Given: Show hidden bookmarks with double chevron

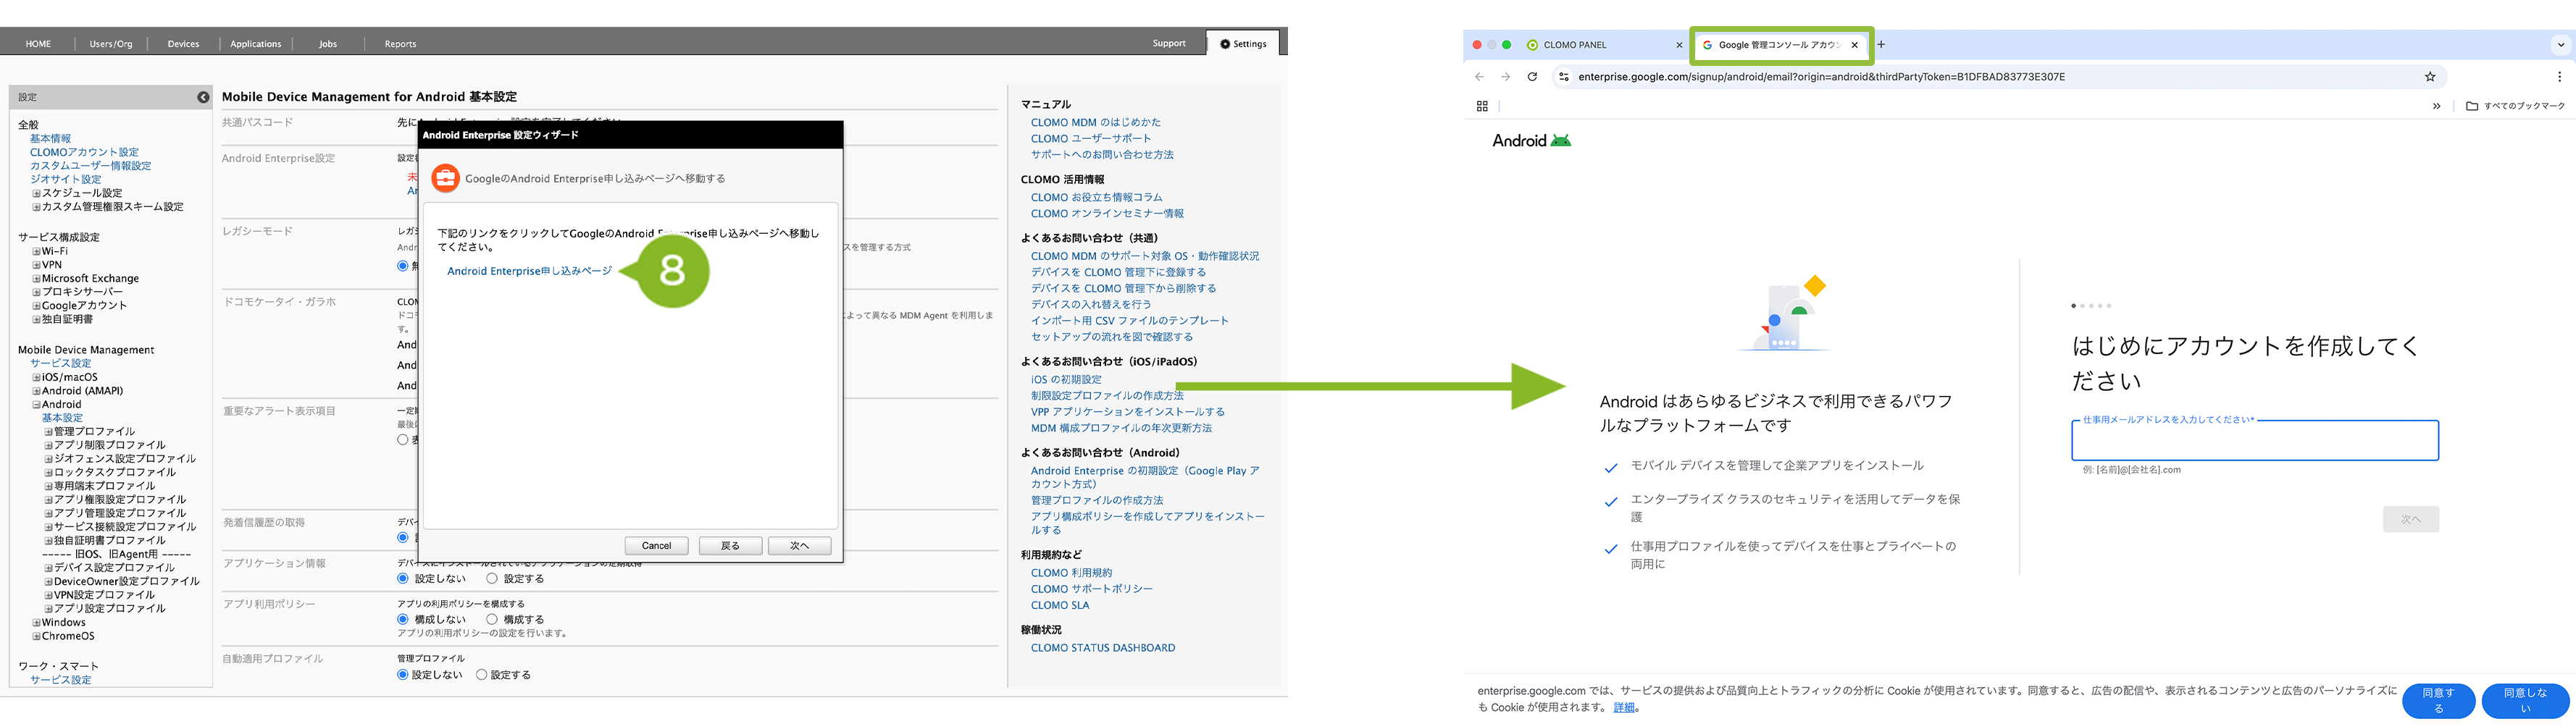Looking at the screenshot, I should [2437, 106].
